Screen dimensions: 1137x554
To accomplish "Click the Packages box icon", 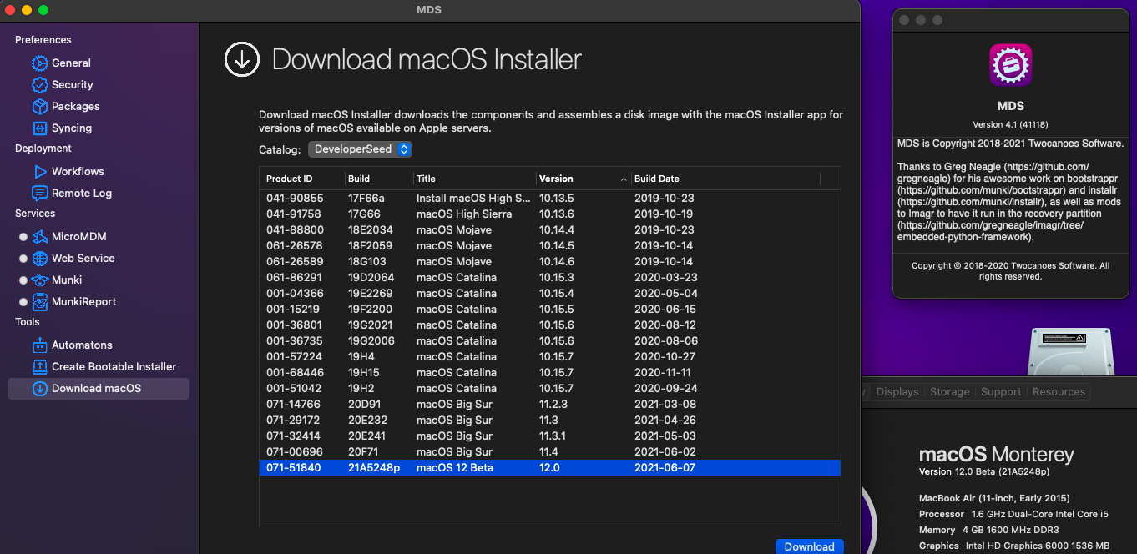I will pyautogui.click(x=39, y=106).
